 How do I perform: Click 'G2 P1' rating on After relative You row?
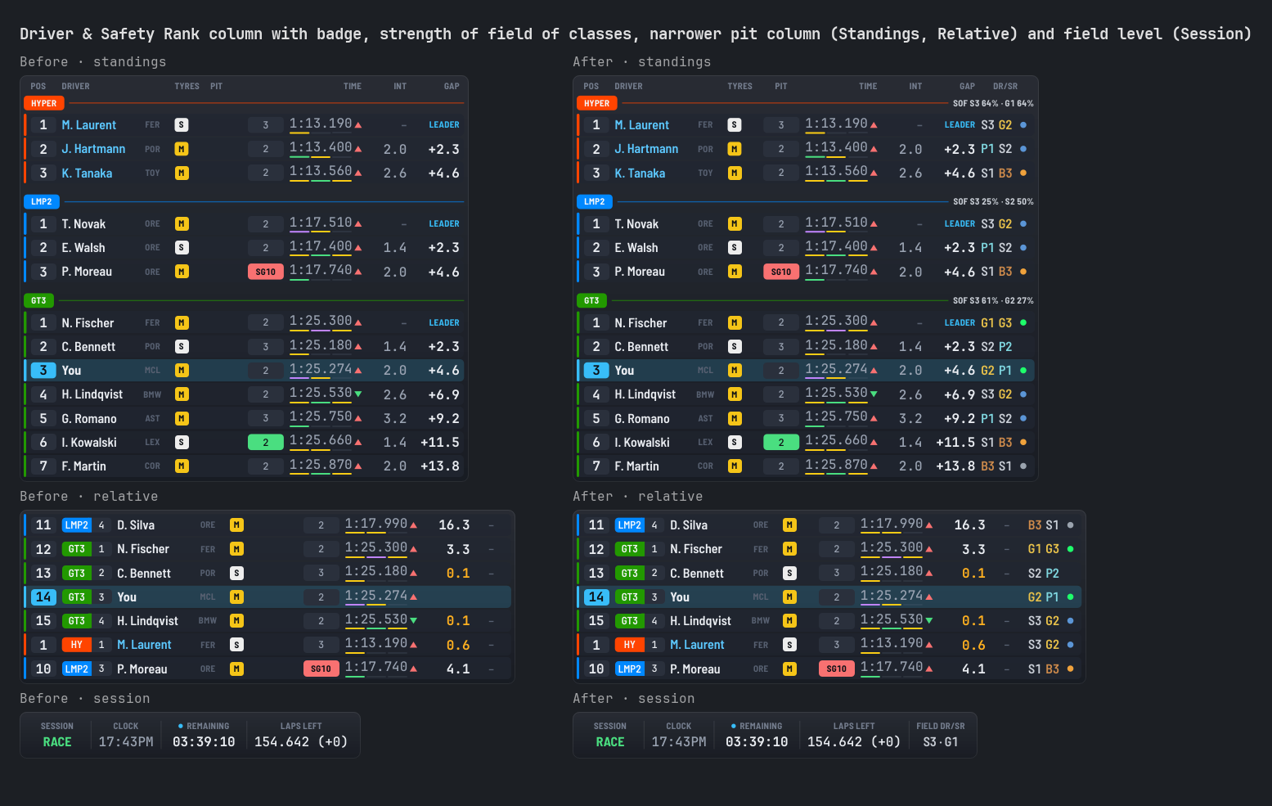pos(1044,597)
